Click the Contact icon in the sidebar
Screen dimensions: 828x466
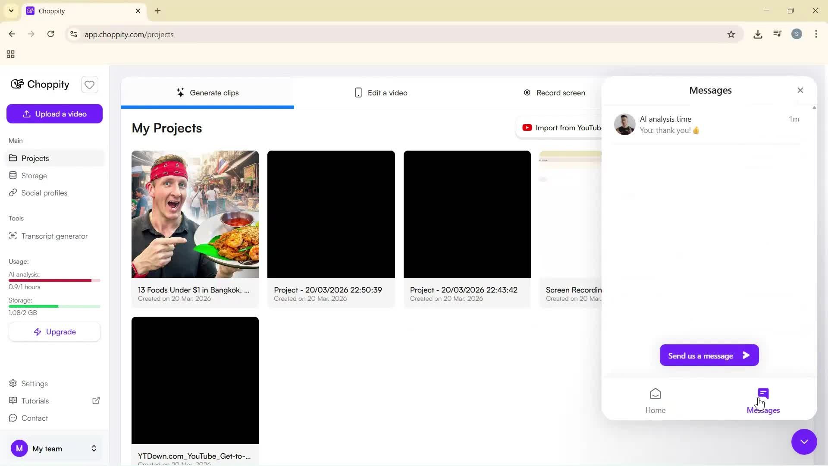pos(13,418)
